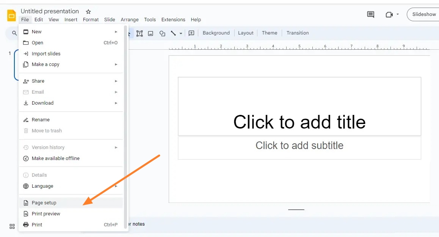Change the slide Background
This screenshot has height=237, width=439.
pyautogui.click(x=216, y=33)
